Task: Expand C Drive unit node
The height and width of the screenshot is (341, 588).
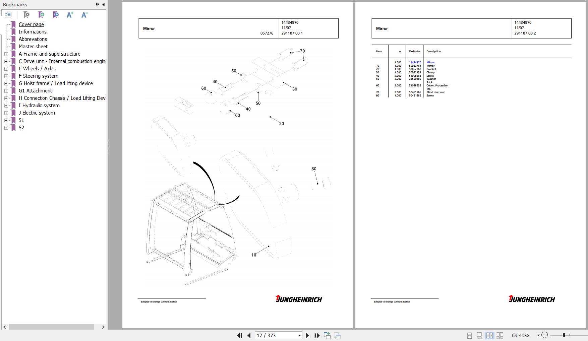Action: [6, 61]
